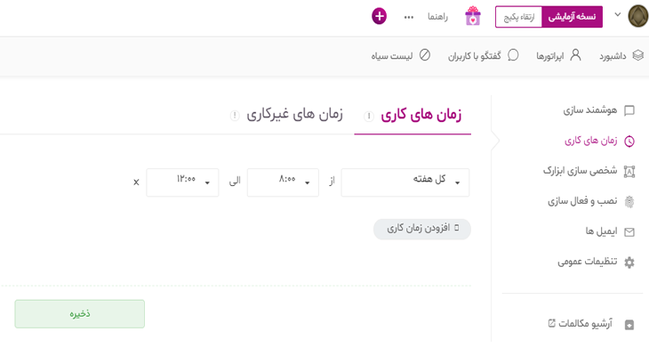Expand the profile menu chevron

coord(618,15)
